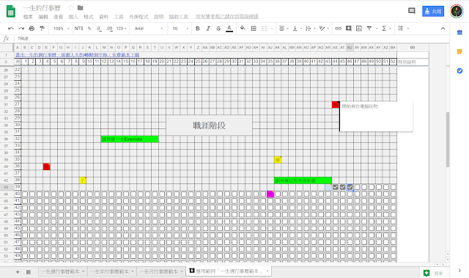Uncheck the checked box under week 44
Screen dimensions: 469x278
coord(336,187)
